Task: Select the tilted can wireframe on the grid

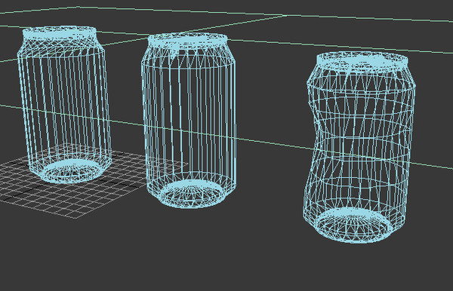Action: [64, 105]
